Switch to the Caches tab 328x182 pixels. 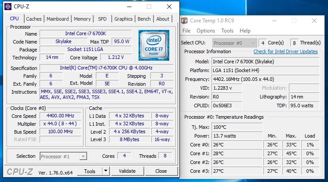34,19
